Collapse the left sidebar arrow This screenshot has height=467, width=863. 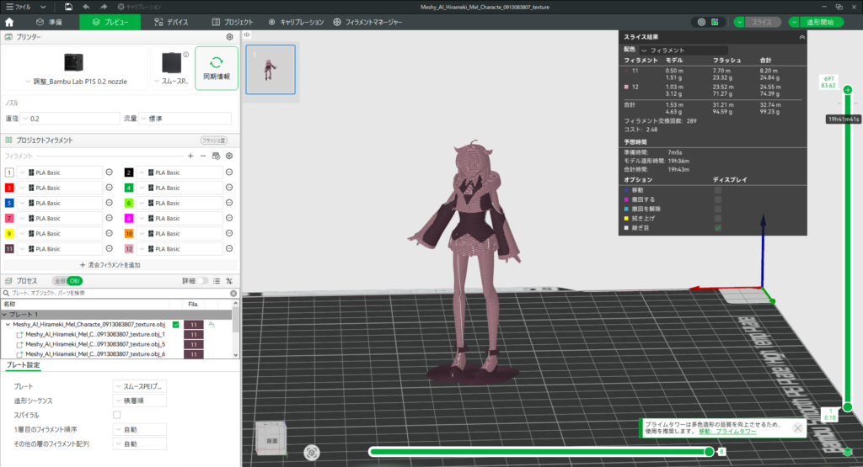(247, 35)
